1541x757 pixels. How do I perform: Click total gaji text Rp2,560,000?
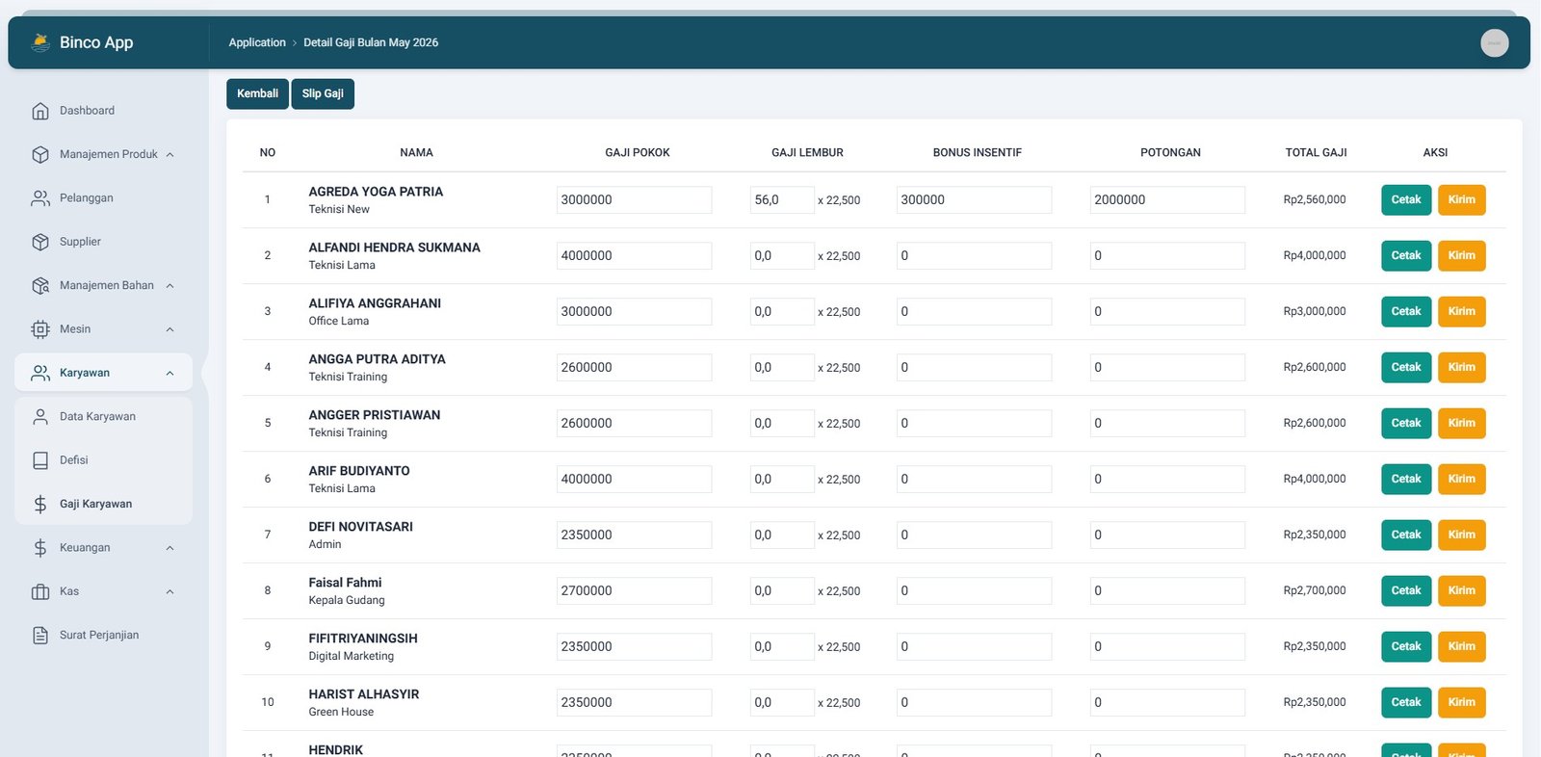coord(1315,199)
